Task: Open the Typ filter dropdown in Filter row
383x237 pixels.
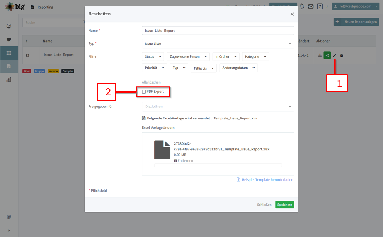Action: tap(179, 68)
